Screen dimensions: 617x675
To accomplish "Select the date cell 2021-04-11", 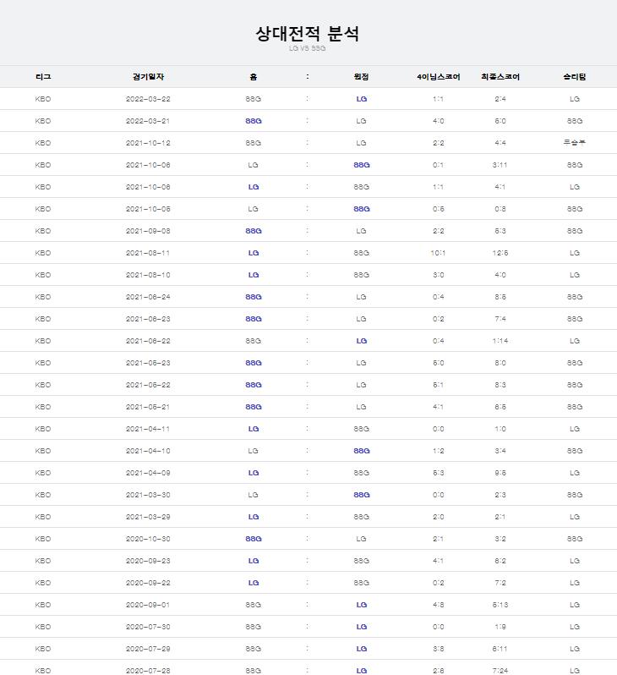I will 148,429.
